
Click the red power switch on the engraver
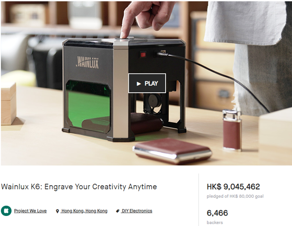(x=143, y=54)
